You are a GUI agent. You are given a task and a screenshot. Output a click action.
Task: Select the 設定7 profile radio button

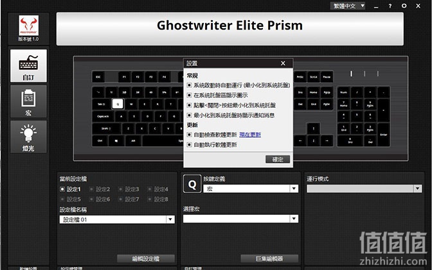120,199
